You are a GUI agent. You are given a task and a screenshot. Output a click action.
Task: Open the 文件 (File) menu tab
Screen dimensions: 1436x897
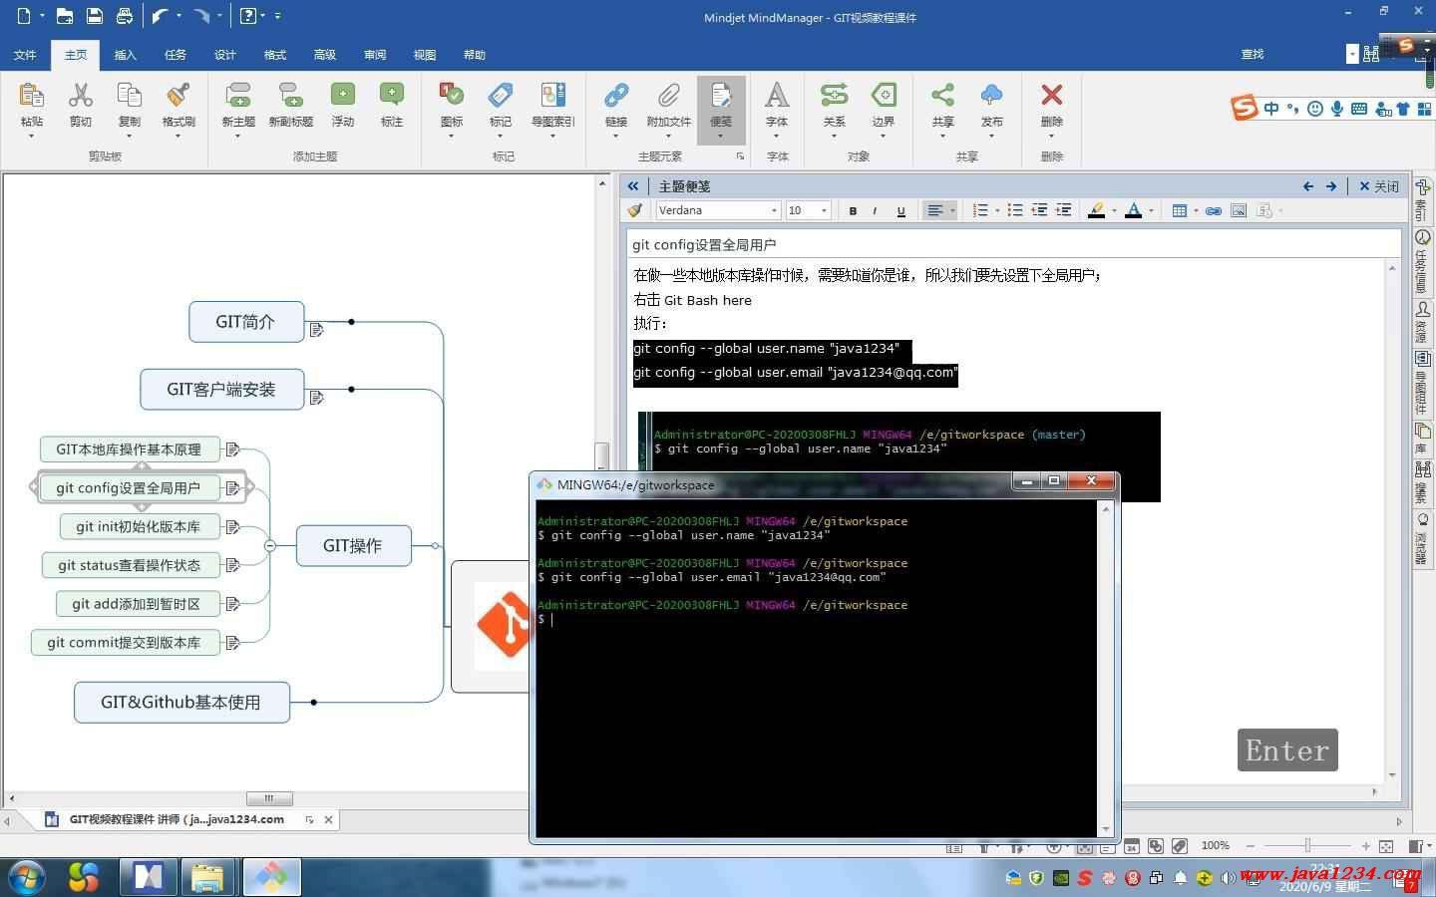[x=26, y=55]
